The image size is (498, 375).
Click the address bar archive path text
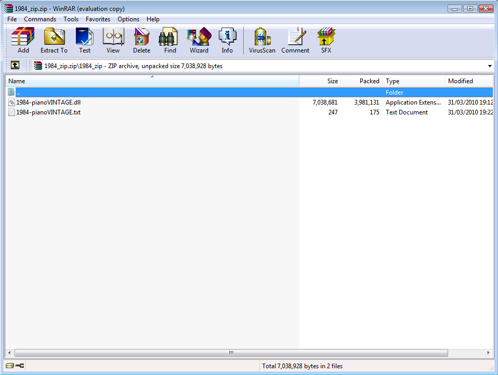[133, 66]
